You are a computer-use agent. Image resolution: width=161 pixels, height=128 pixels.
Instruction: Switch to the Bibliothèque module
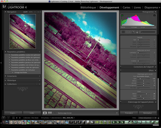point(88,8)
